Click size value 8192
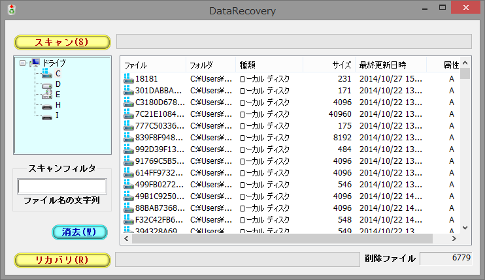The width and height of the screenshot is (485, 280). coord(342,137)
